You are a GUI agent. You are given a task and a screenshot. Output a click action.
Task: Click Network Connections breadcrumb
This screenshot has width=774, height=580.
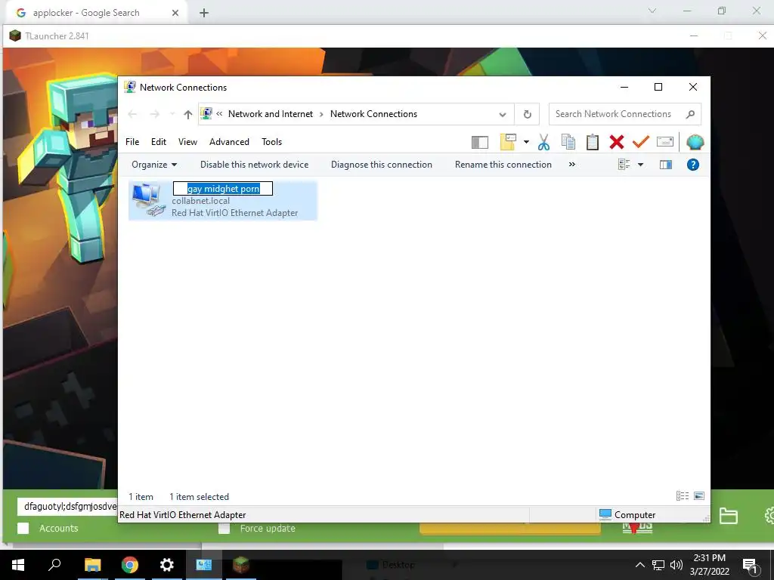(x=373, y=115)
